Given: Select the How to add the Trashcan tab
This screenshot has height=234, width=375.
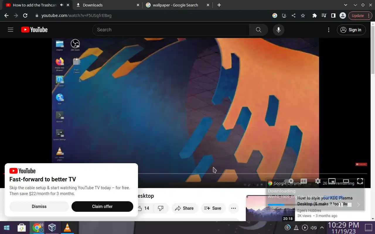Looking at the screenshot, I should pyautogui.click(x=35, y=5).
